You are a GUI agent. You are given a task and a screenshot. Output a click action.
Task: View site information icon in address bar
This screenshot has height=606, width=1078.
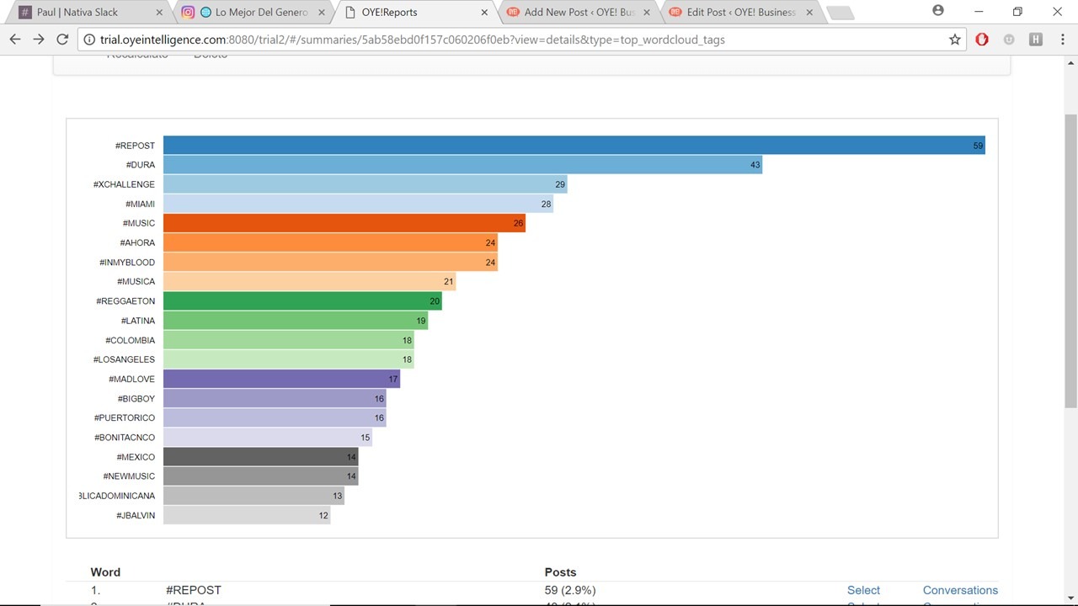[x=89, y=40]
